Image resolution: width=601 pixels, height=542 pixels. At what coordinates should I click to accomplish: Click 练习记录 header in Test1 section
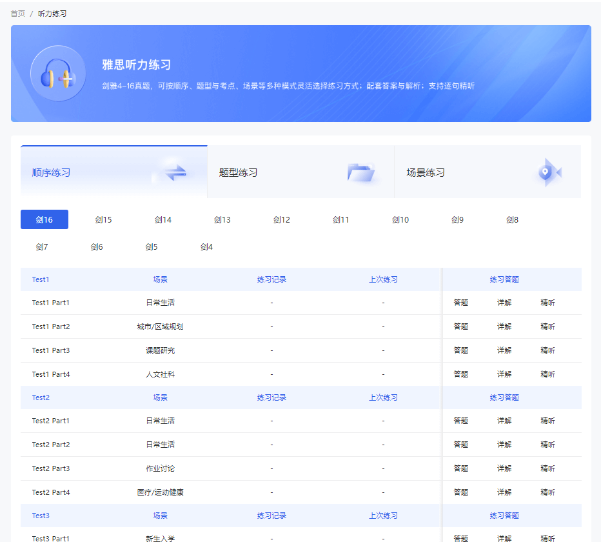coord(271,279)
